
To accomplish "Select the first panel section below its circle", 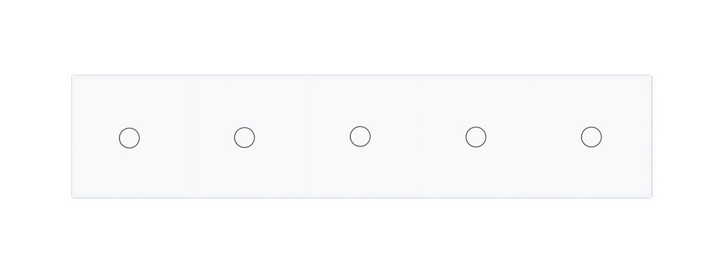I will 129,173.
